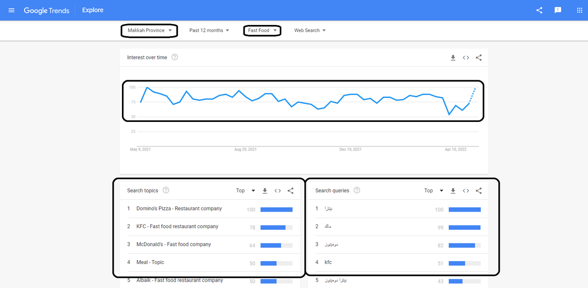This screenshot has height=288, width=588.
Task: Open the second query scoring 99
Action: pyautogui.click(x=398, y=227)
